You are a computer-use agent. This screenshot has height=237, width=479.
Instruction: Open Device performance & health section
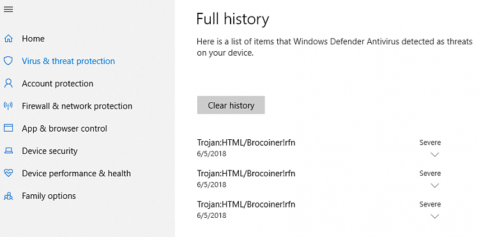[x=77, y=174]
